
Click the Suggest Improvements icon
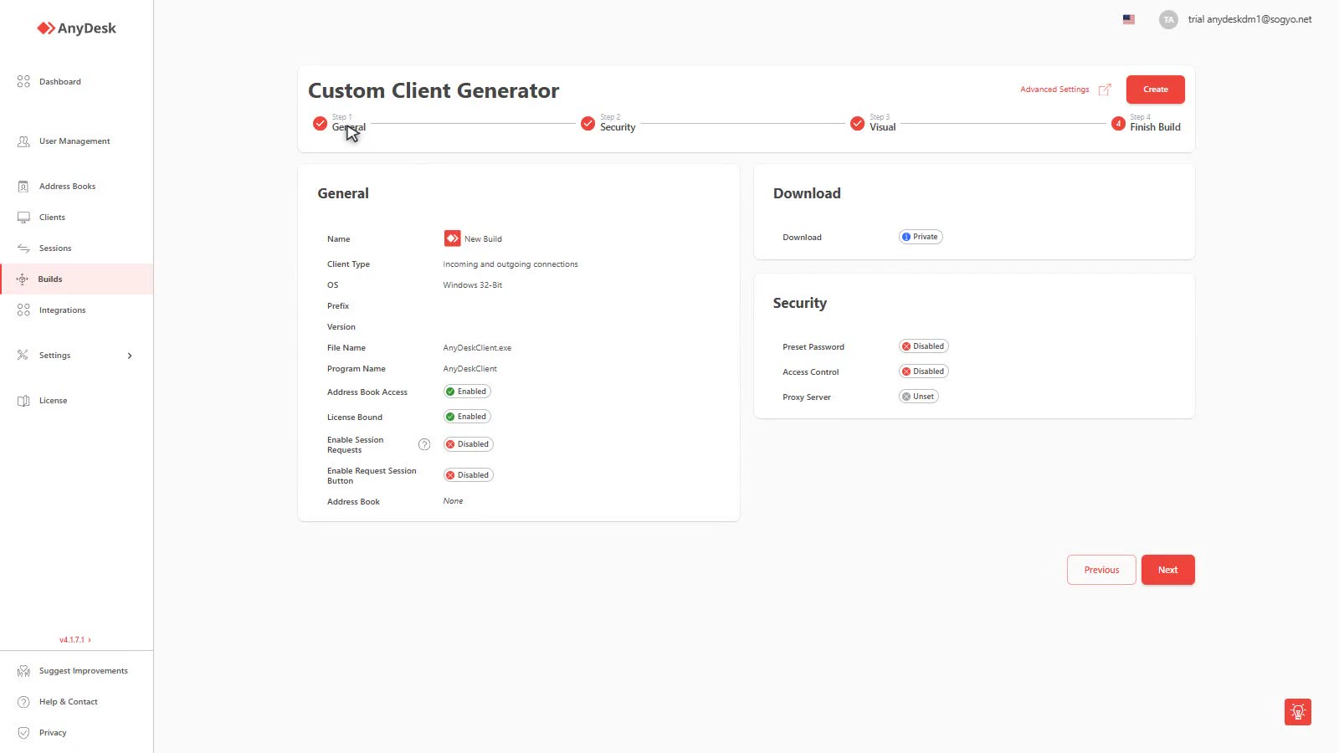23,671
